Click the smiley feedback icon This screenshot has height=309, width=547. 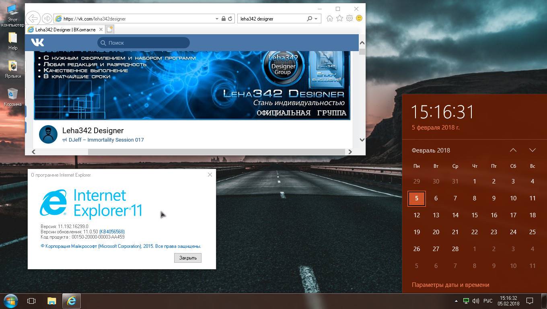pos(359,19)
